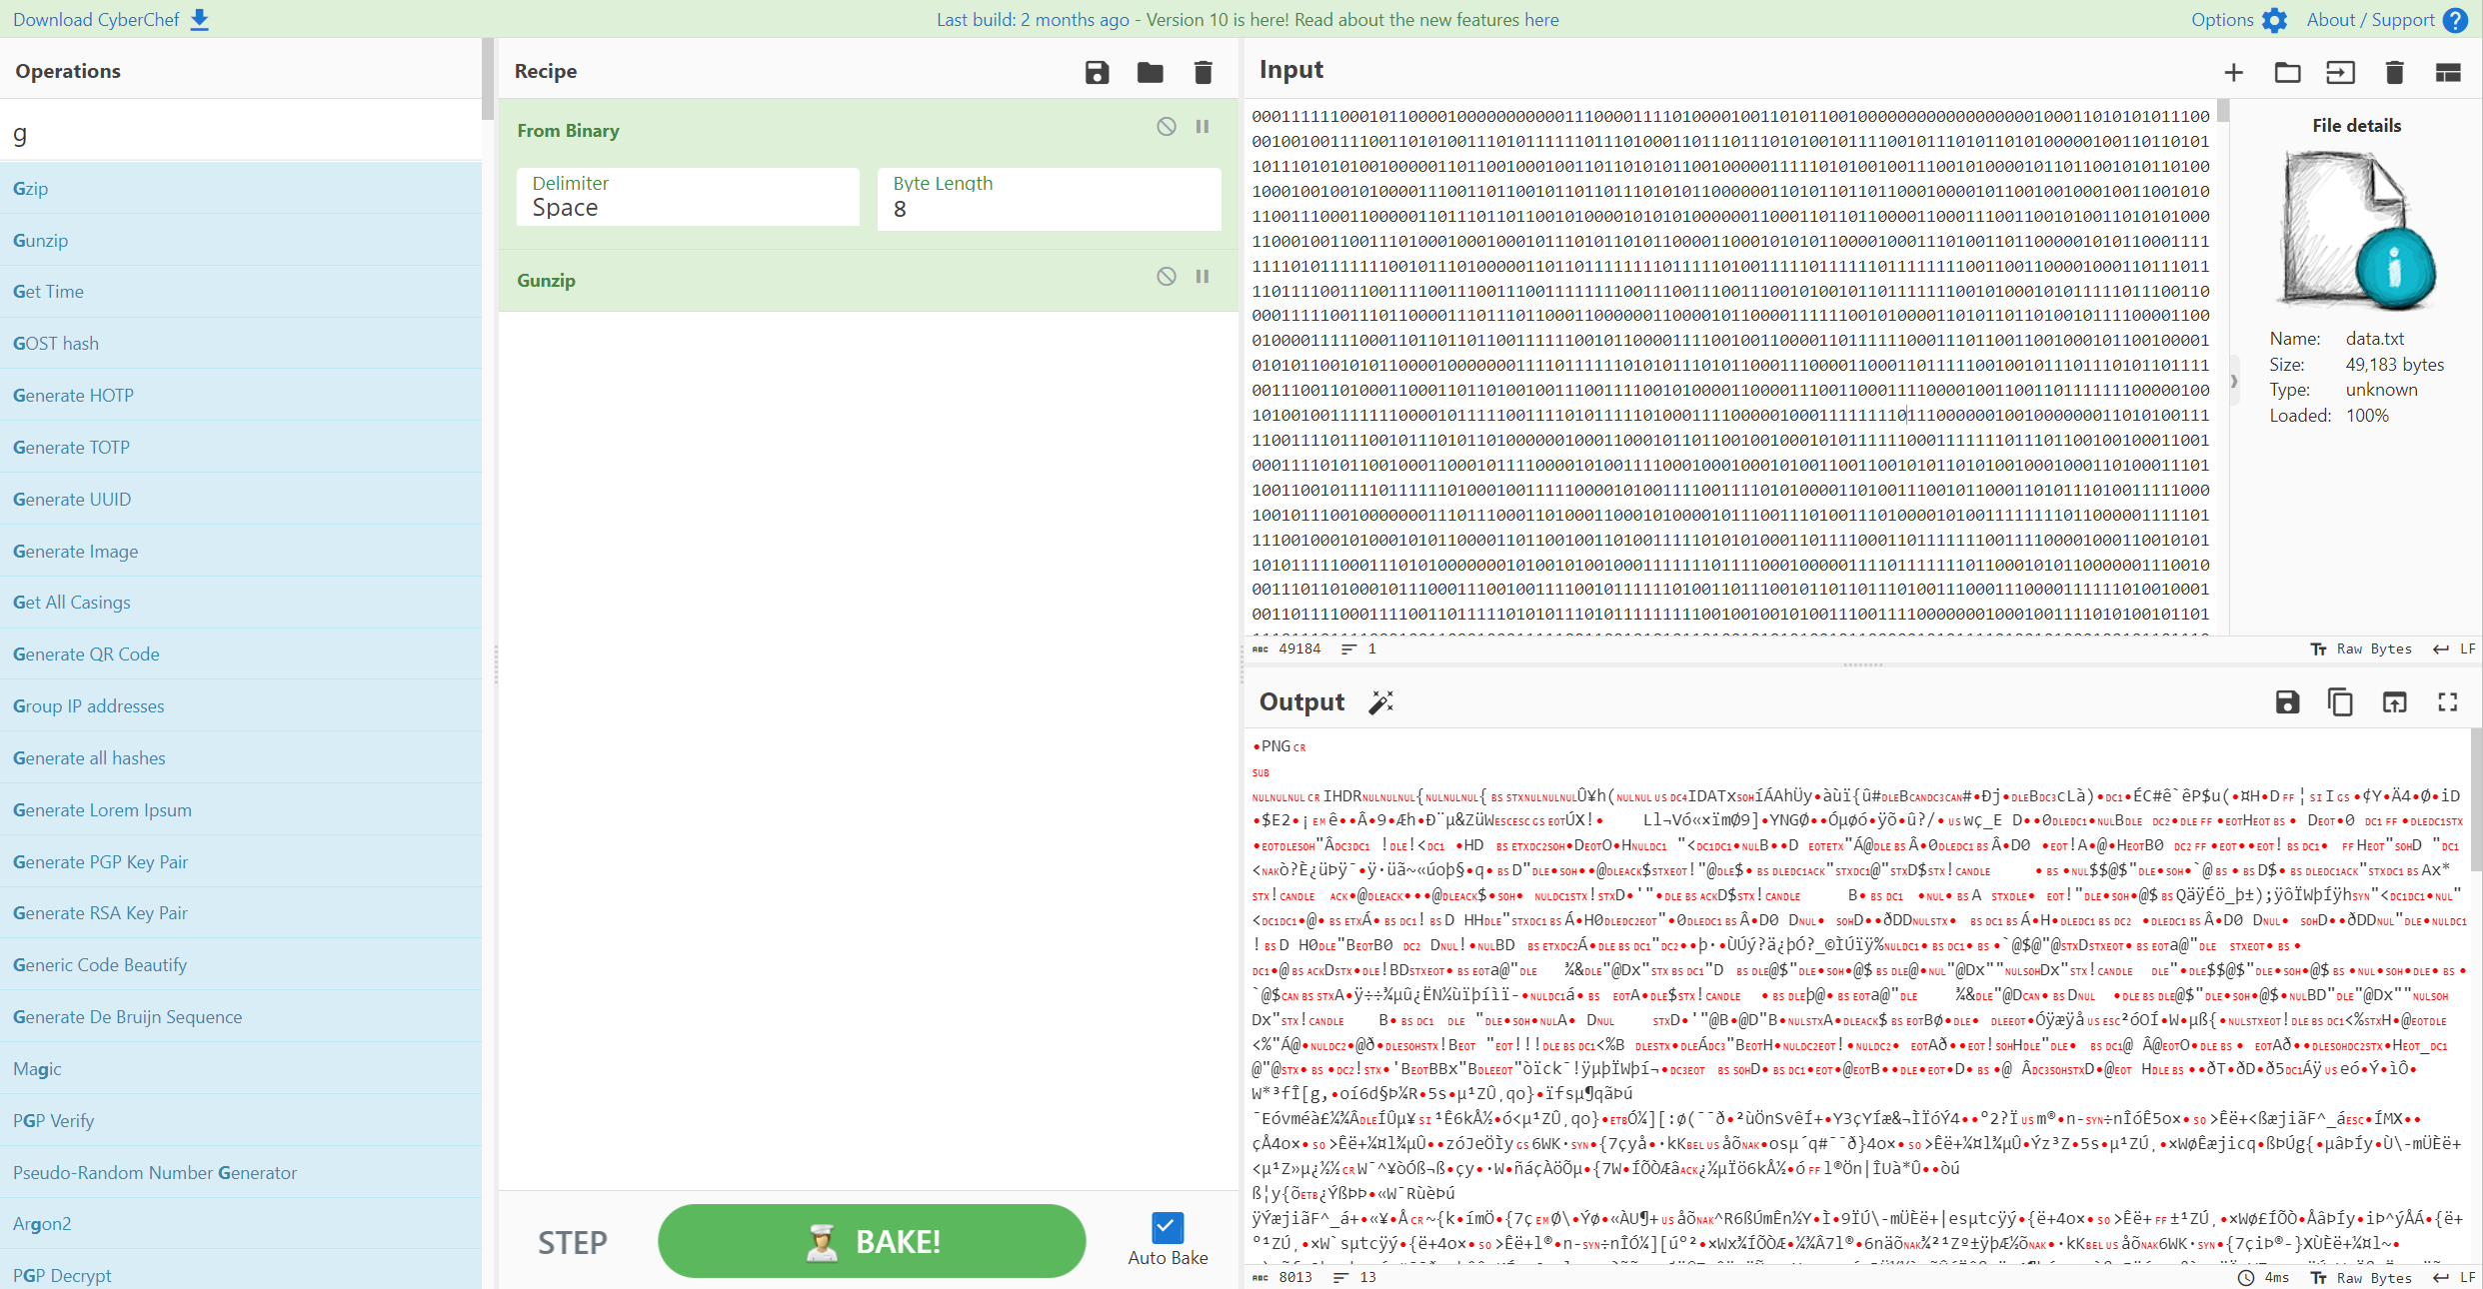
Task: Open the Options menu
Action: 2237,20
